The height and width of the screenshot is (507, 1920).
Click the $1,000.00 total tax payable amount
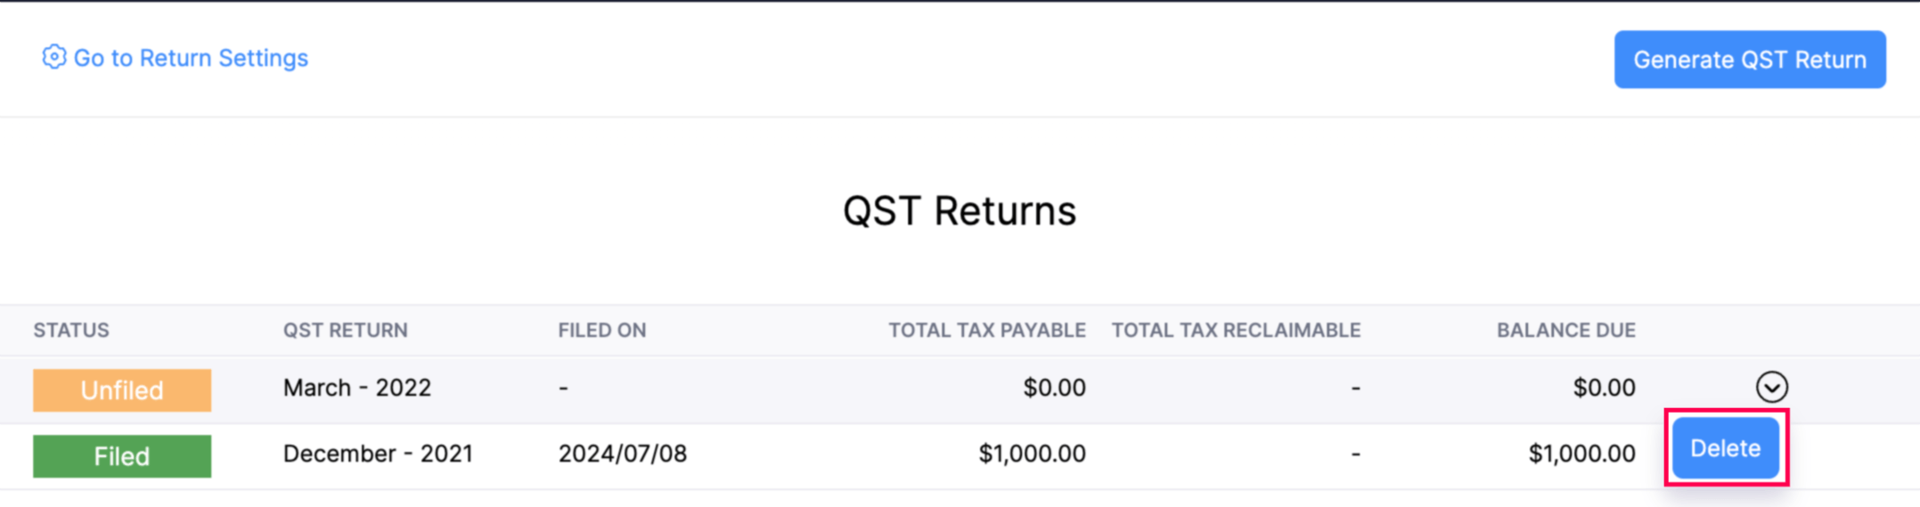point(1032,454)
